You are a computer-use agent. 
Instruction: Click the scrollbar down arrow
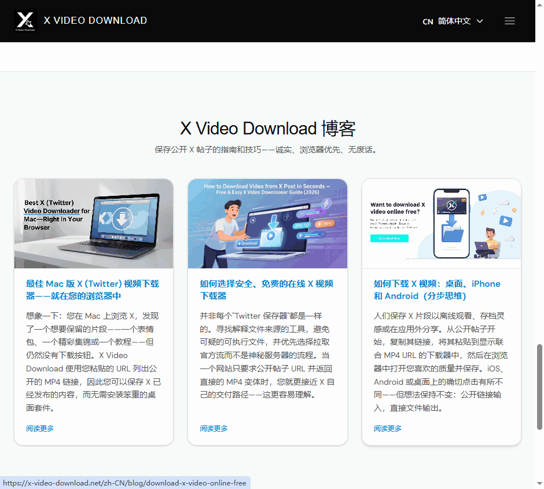click(x=539, y=483)
